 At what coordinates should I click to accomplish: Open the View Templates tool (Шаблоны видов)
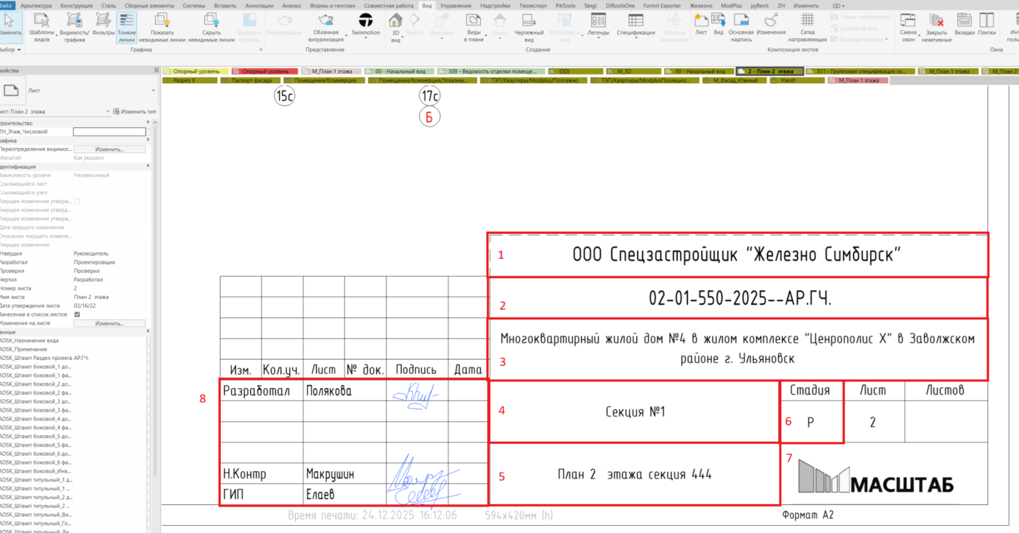tap(42, 27)
